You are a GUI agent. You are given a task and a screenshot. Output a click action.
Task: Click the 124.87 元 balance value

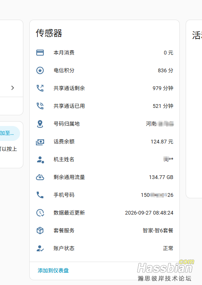coord(162,142)
